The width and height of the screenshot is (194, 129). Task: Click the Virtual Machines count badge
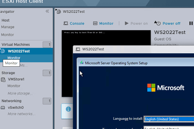click(47, 45)
